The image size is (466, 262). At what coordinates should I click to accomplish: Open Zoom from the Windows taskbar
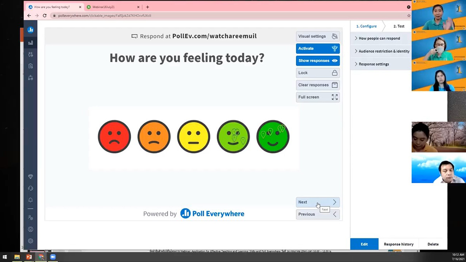53,257
